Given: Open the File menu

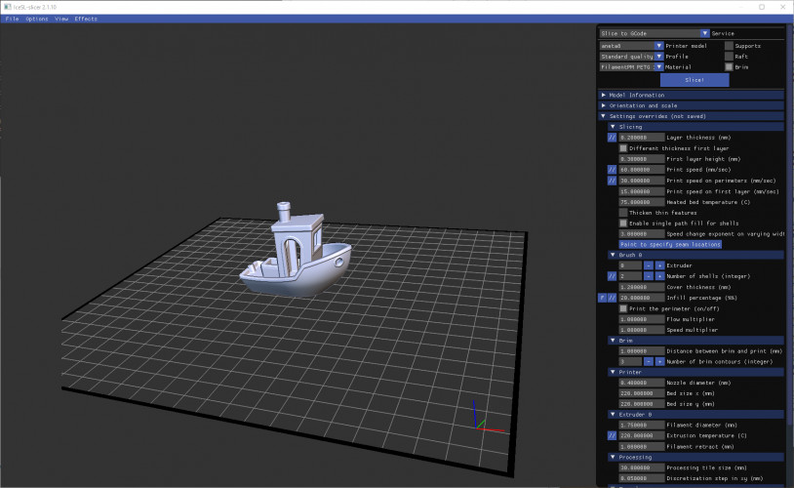Looking at the screenshot, I should pos(12,19).
